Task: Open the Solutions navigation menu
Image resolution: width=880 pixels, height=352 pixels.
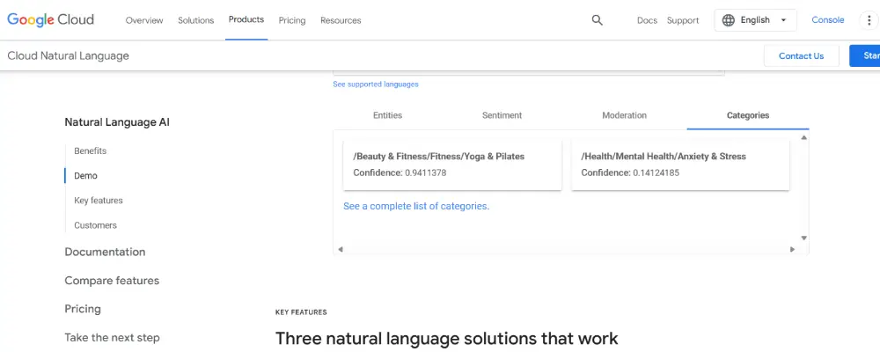Action: click(x=195, y=20)
